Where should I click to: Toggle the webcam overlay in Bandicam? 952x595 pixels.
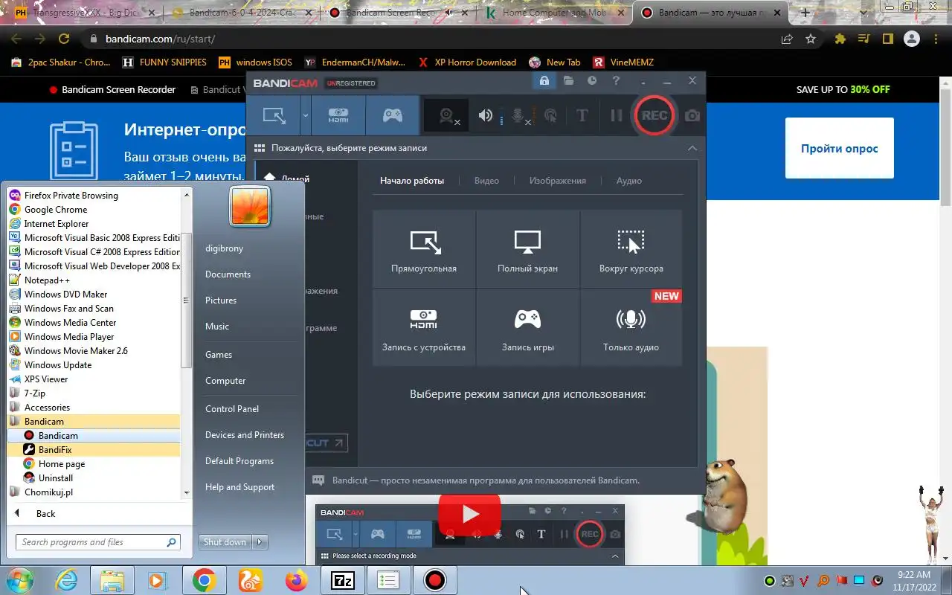[447, 115]
